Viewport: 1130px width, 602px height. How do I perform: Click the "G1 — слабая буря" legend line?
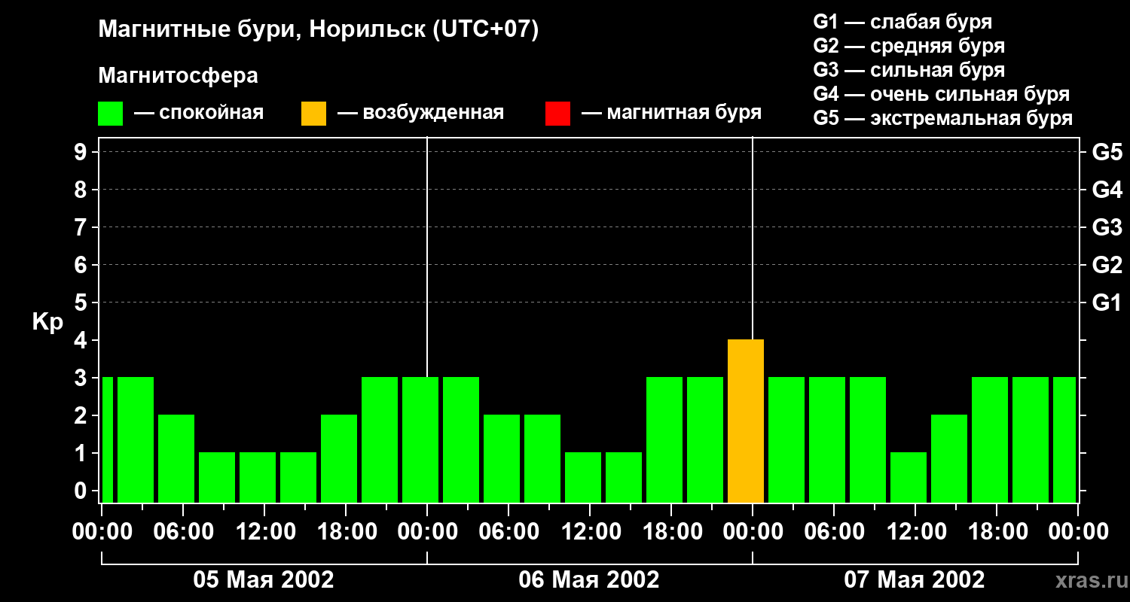point(902,22)
